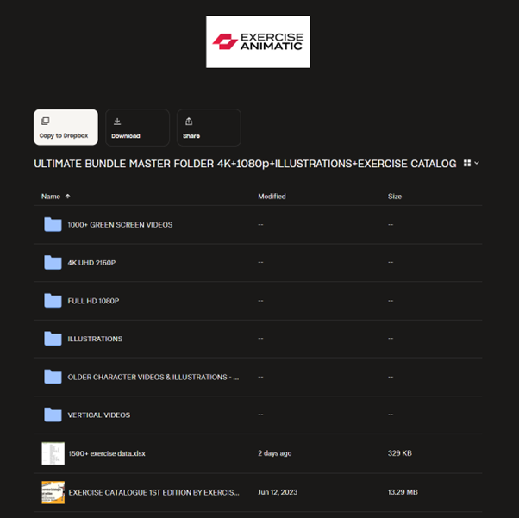This screenshot has width=519, height=518.
Task: Click the OLDER CHARACTER VIDEOS folder icon
Action: click(53, 377)
